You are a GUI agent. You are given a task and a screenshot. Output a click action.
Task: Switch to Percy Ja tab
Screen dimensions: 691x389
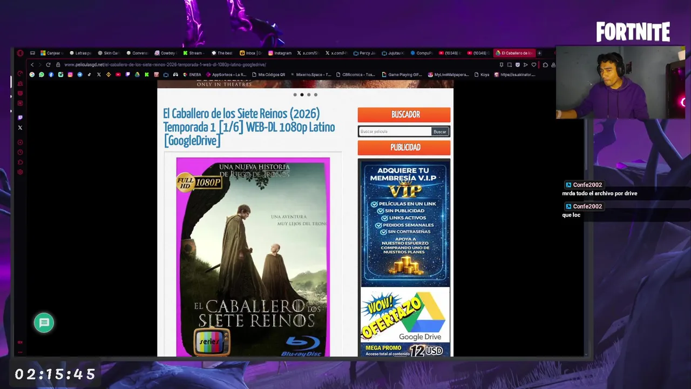(x=365, y=53)
